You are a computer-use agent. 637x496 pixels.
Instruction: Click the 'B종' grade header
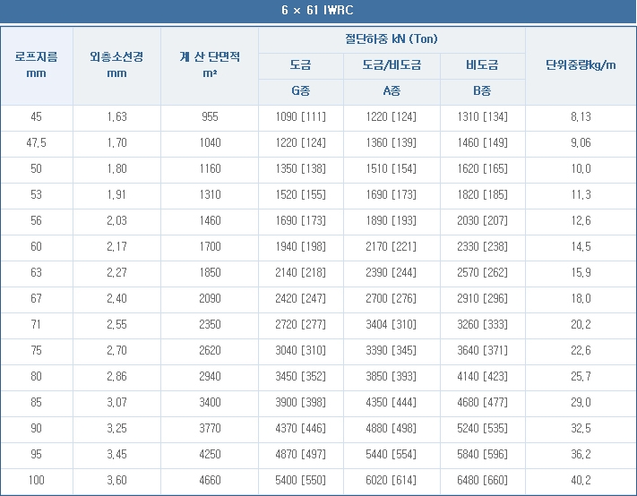(x=482, y=90)
